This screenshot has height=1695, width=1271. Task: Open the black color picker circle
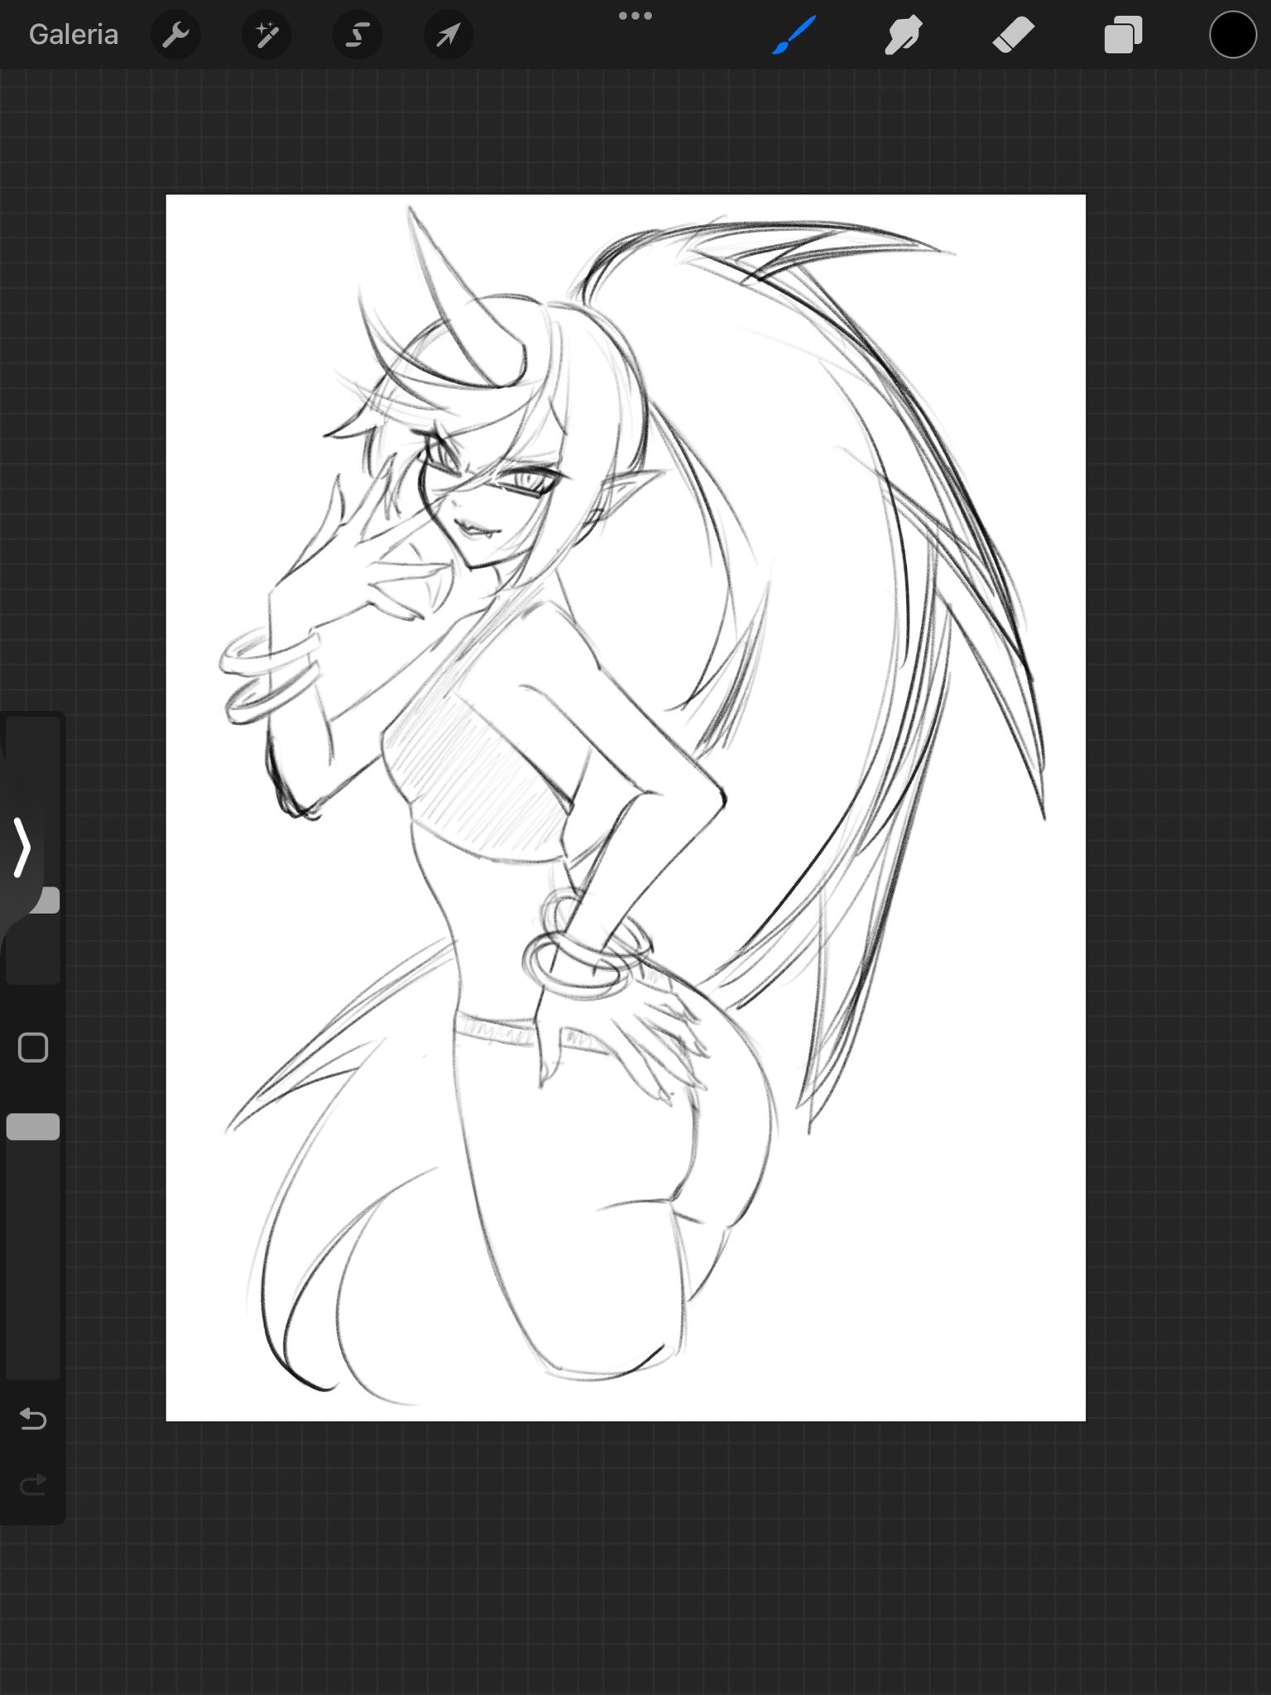[1233, 35]
